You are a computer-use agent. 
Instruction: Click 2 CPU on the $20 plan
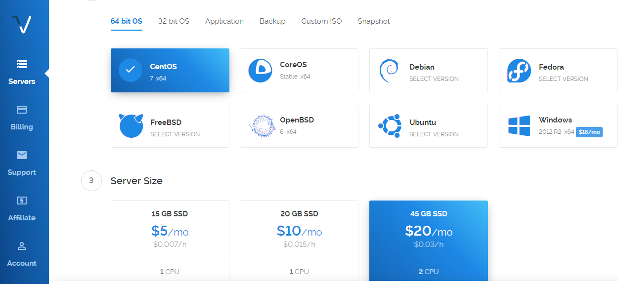pos(429,272)
